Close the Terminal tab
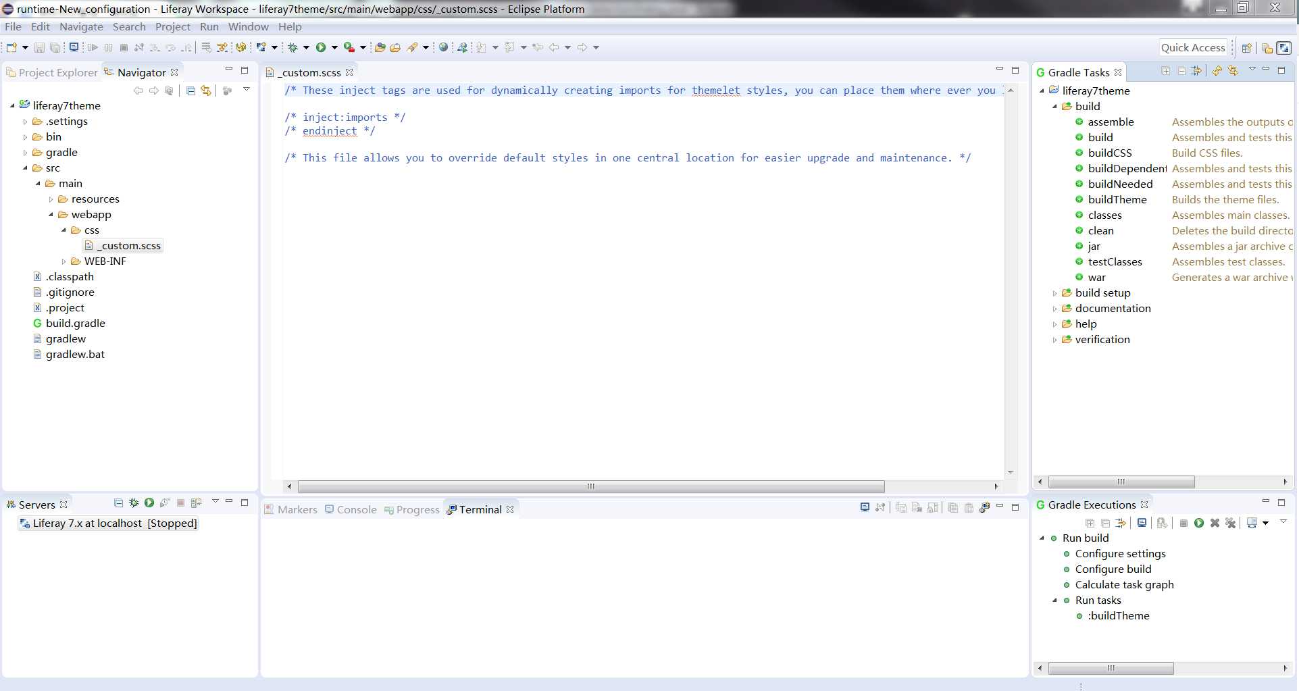This screenshot has width=1299, height=691. coord(510,509)
